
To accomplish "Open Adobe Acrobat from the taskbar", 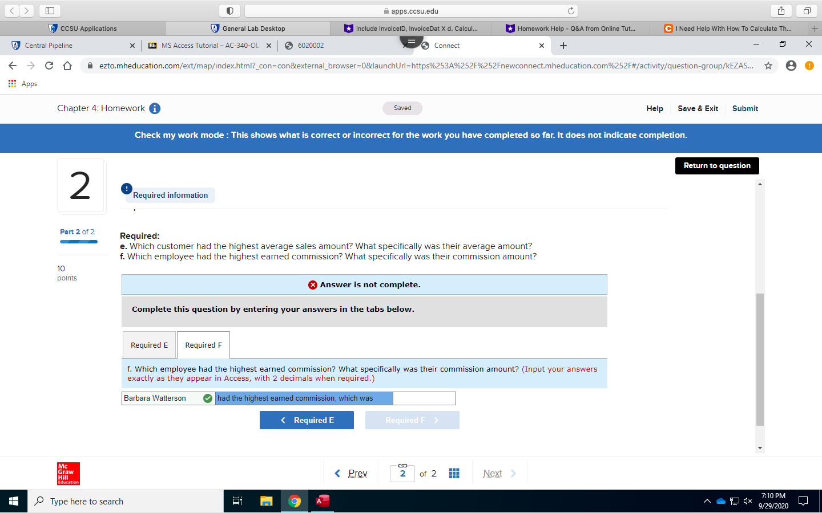I will point(323,501).
